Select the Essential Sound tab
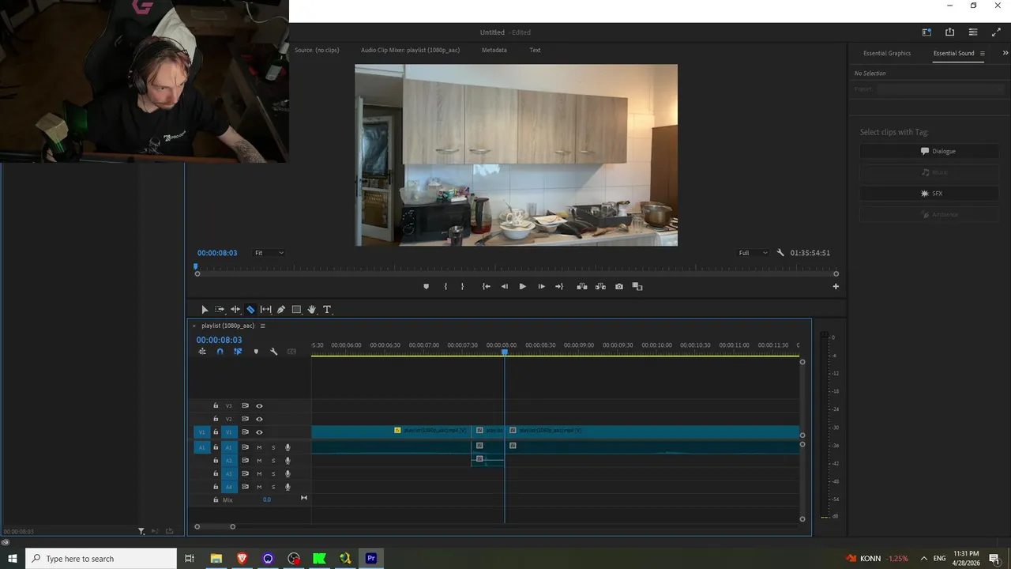Screen dimensions: 1011x569 [x=953, y=54]
